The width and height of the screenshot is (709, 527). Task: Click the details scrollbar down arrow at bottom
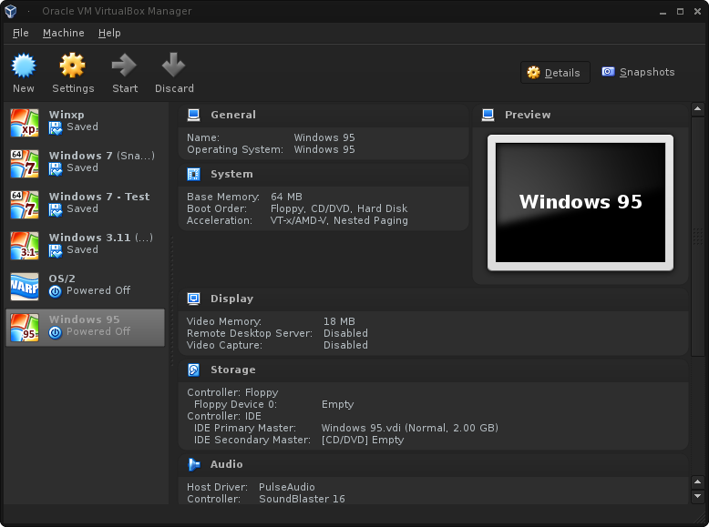click(697, 496)
